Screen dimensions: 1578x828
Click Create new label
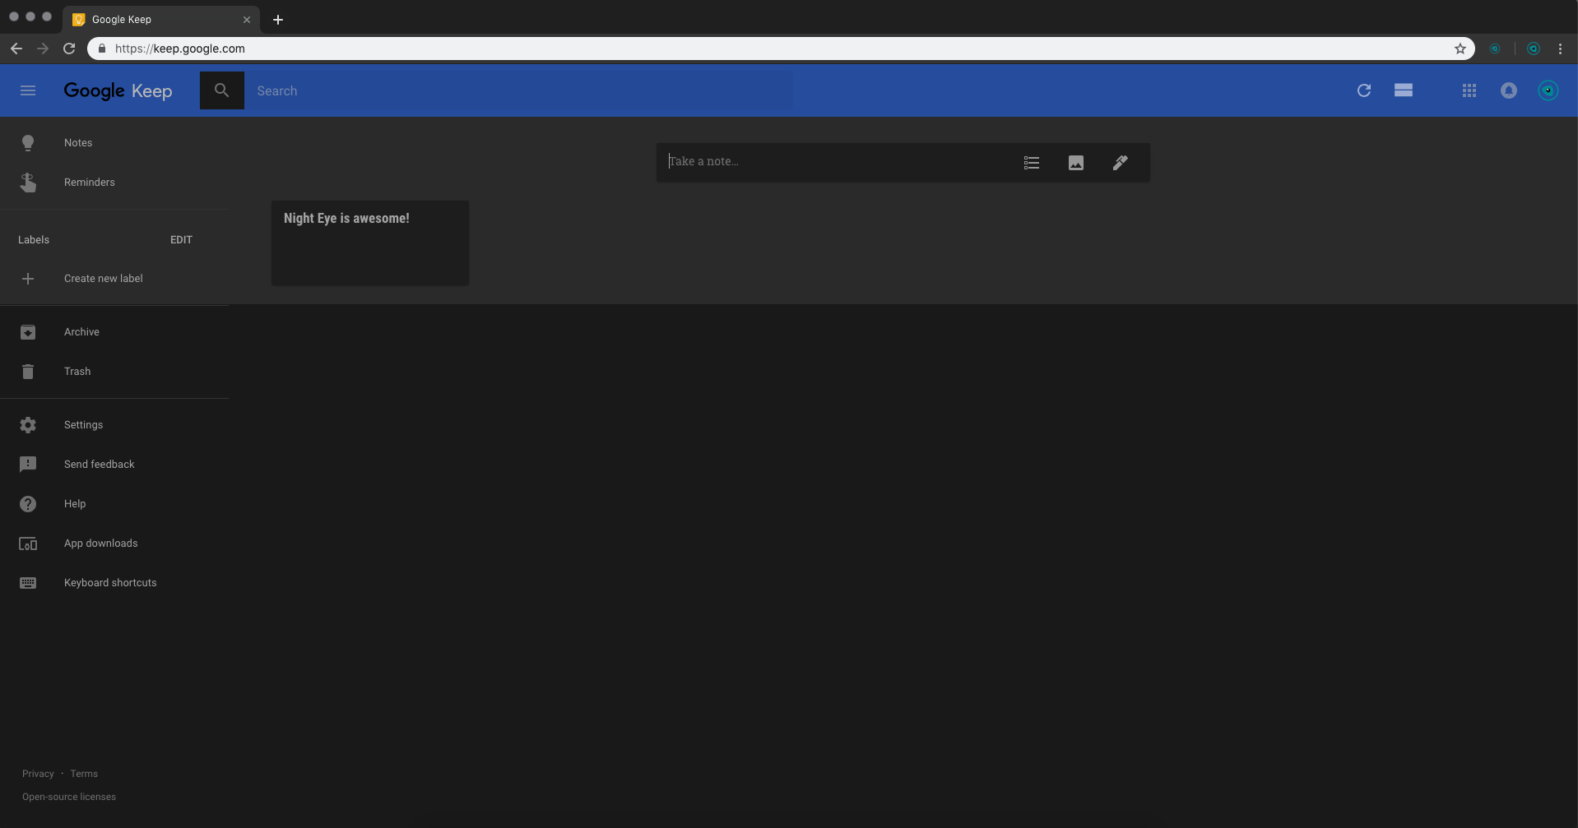point(114,279)
